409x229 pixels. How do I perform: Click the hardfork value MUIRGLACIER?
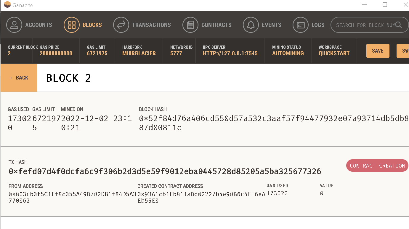139,53
